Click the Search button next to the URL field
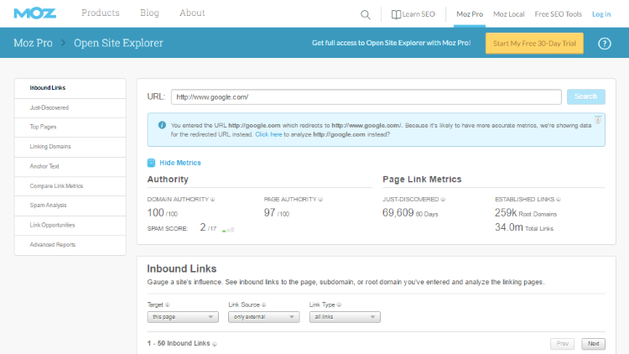Image resolution: width=629 pixels, height=354 pixels. point(585,96)
